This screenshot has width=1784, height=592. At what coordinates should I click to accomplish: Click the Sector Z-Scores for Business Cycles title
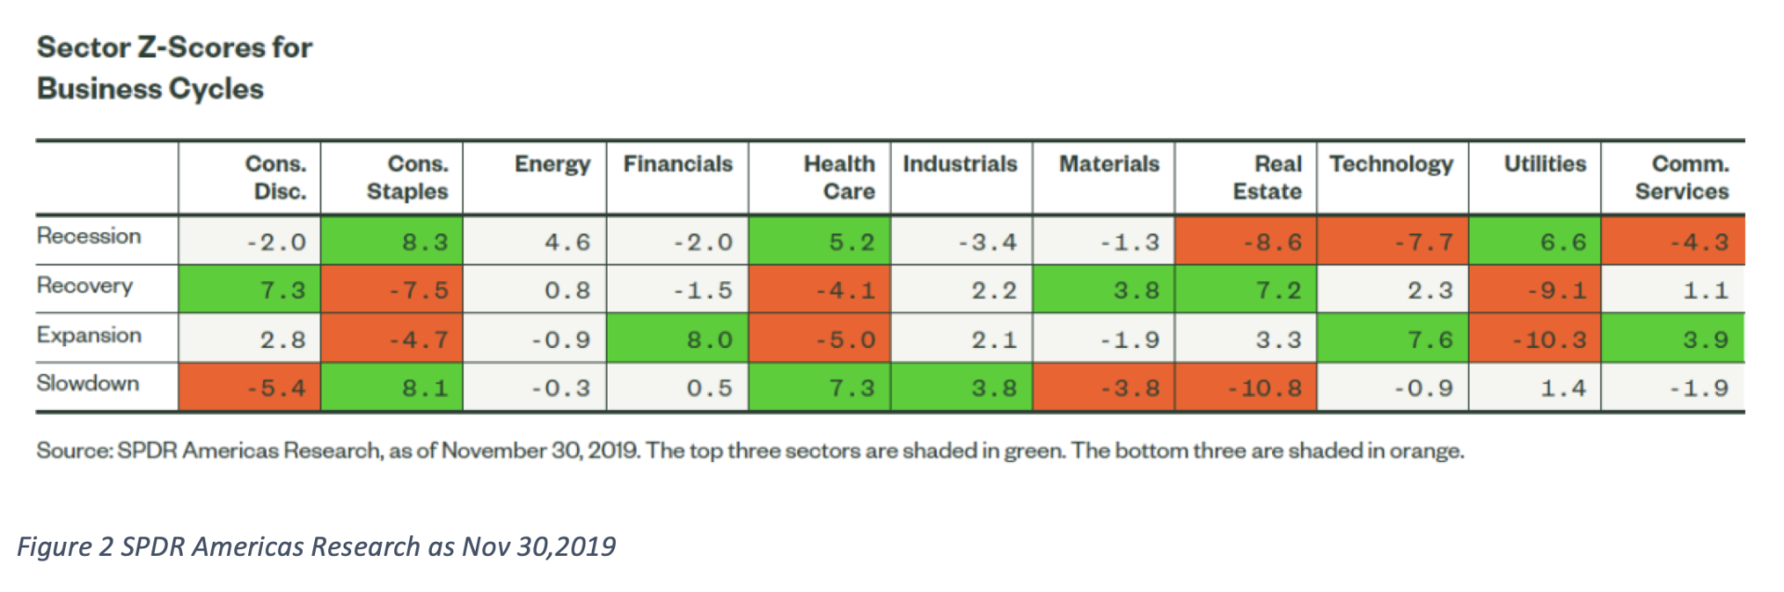pos(174,68)
